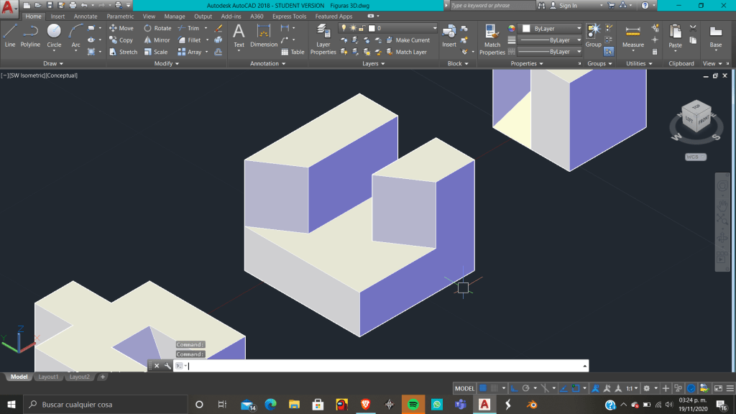The width and height of the screenshot is (736, 414).
Task: Click Sign In to Autodesk account
Action: pos(568,5)
